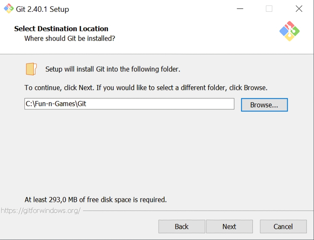Close the Git Setup window

coord(299,9)
